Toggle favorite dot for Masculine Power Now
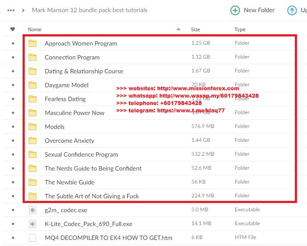 pos(13,113)
